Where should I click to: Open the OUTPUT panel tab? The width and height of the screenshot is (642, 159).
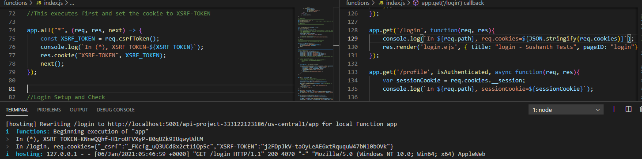click(79, 110)
